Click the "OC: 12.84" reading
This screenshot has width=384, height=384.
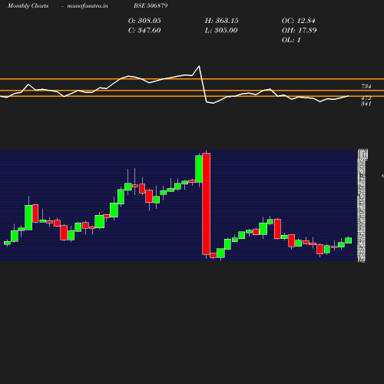tap(299, 21)
